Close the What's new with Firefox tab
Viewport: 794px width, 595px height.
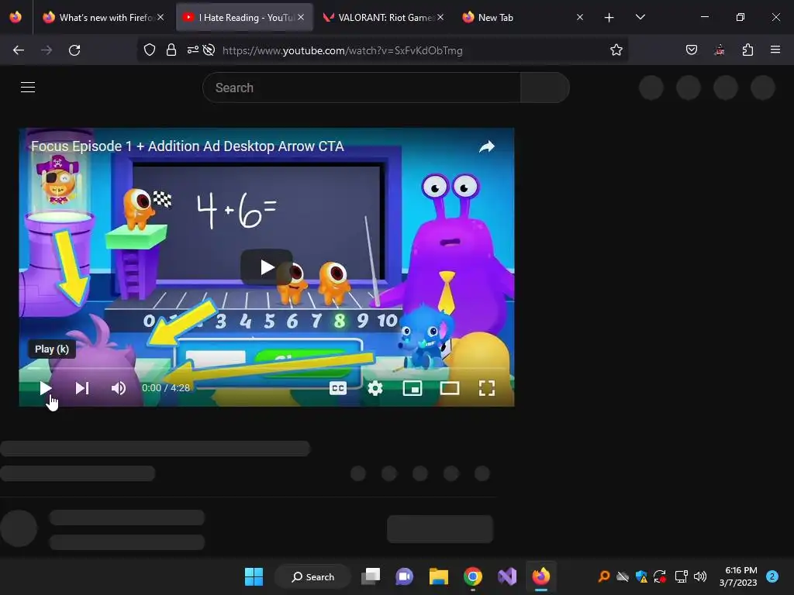161,17
